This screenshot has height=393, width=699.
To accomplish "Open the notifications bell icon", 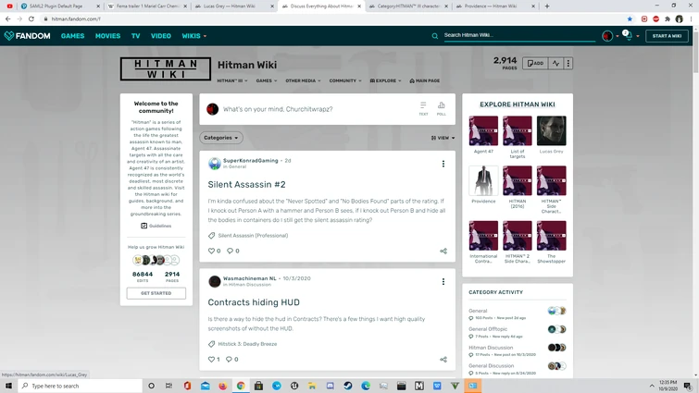I will [628, 36].
